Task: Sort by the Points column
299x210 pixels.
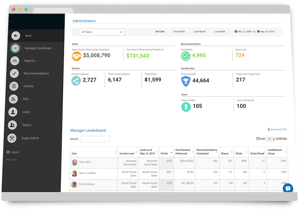Action: 166,152
